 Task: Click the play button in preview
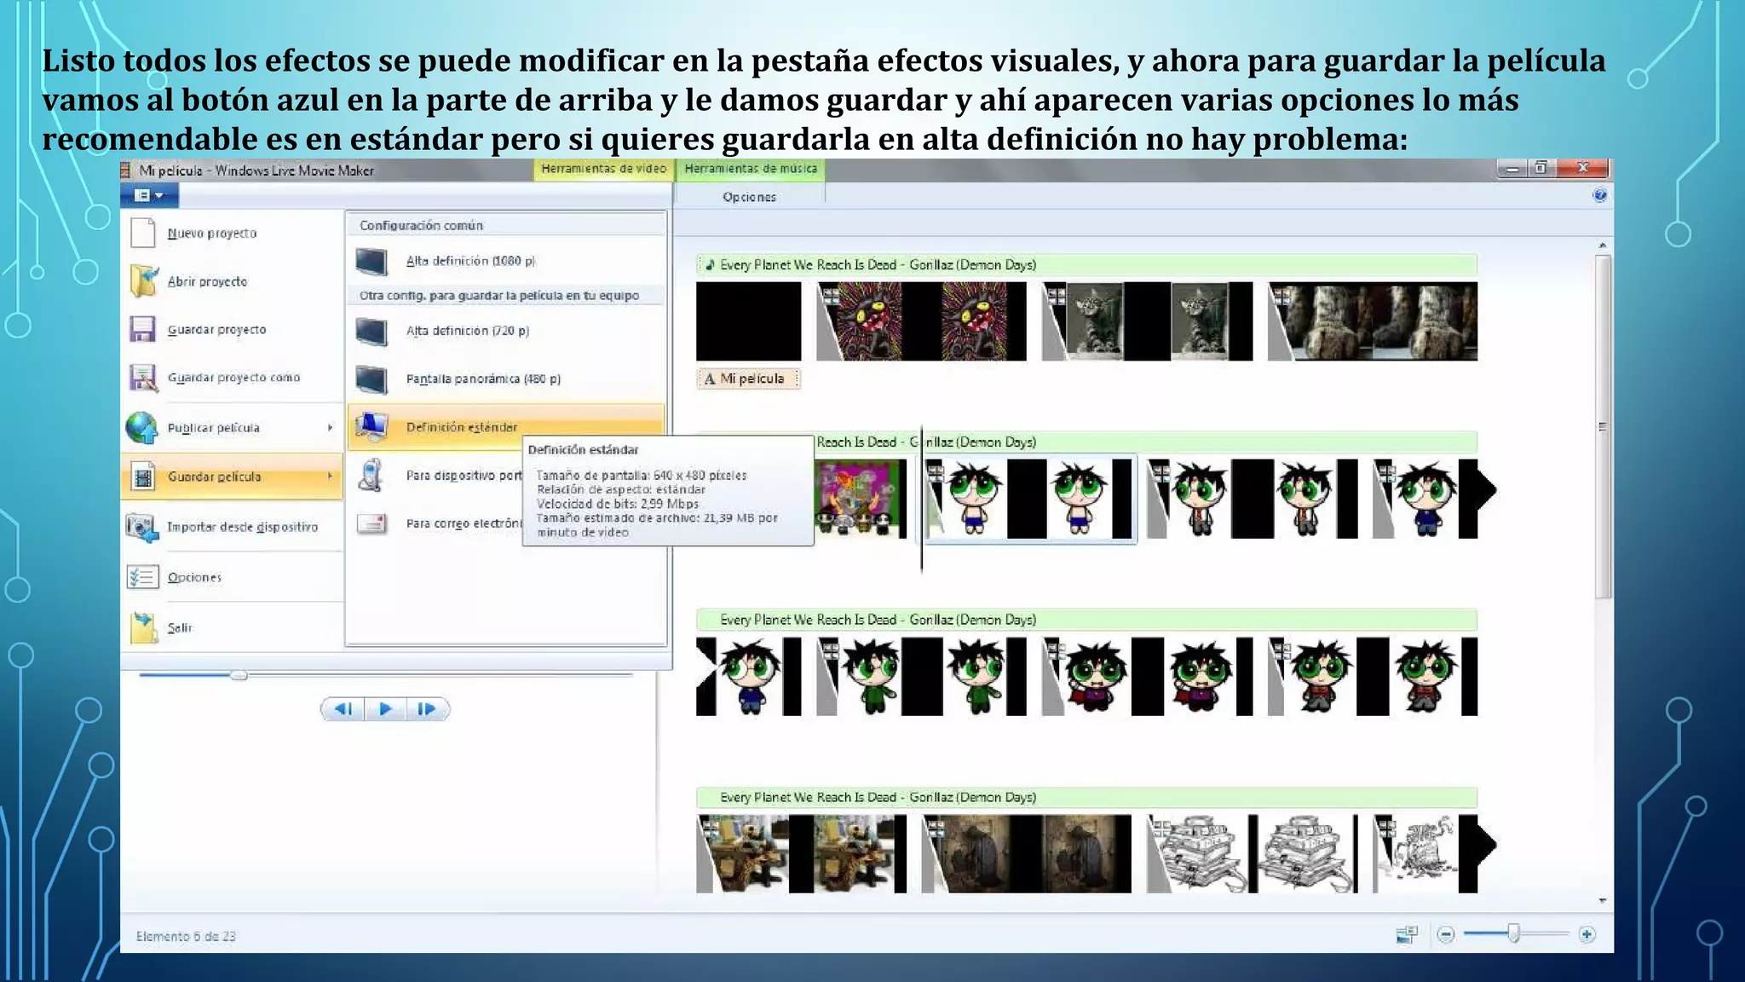coord(385,708)
